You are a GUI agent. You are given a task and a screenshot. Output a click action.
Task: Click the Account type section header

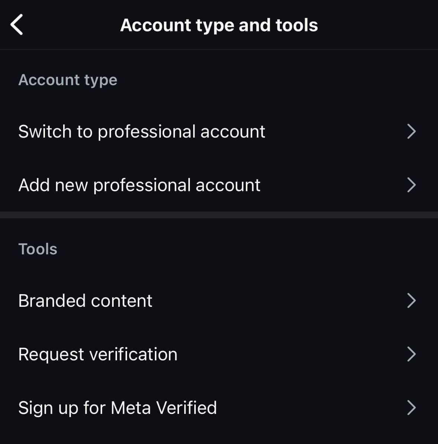tap(68, 80)
